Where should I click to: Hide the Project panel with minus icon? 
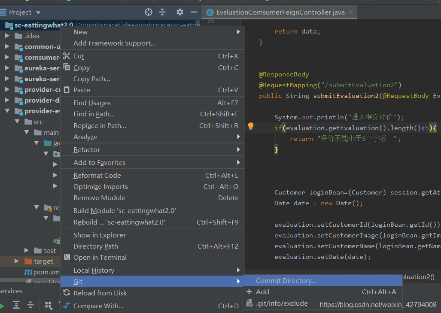(x=194, y=12)
